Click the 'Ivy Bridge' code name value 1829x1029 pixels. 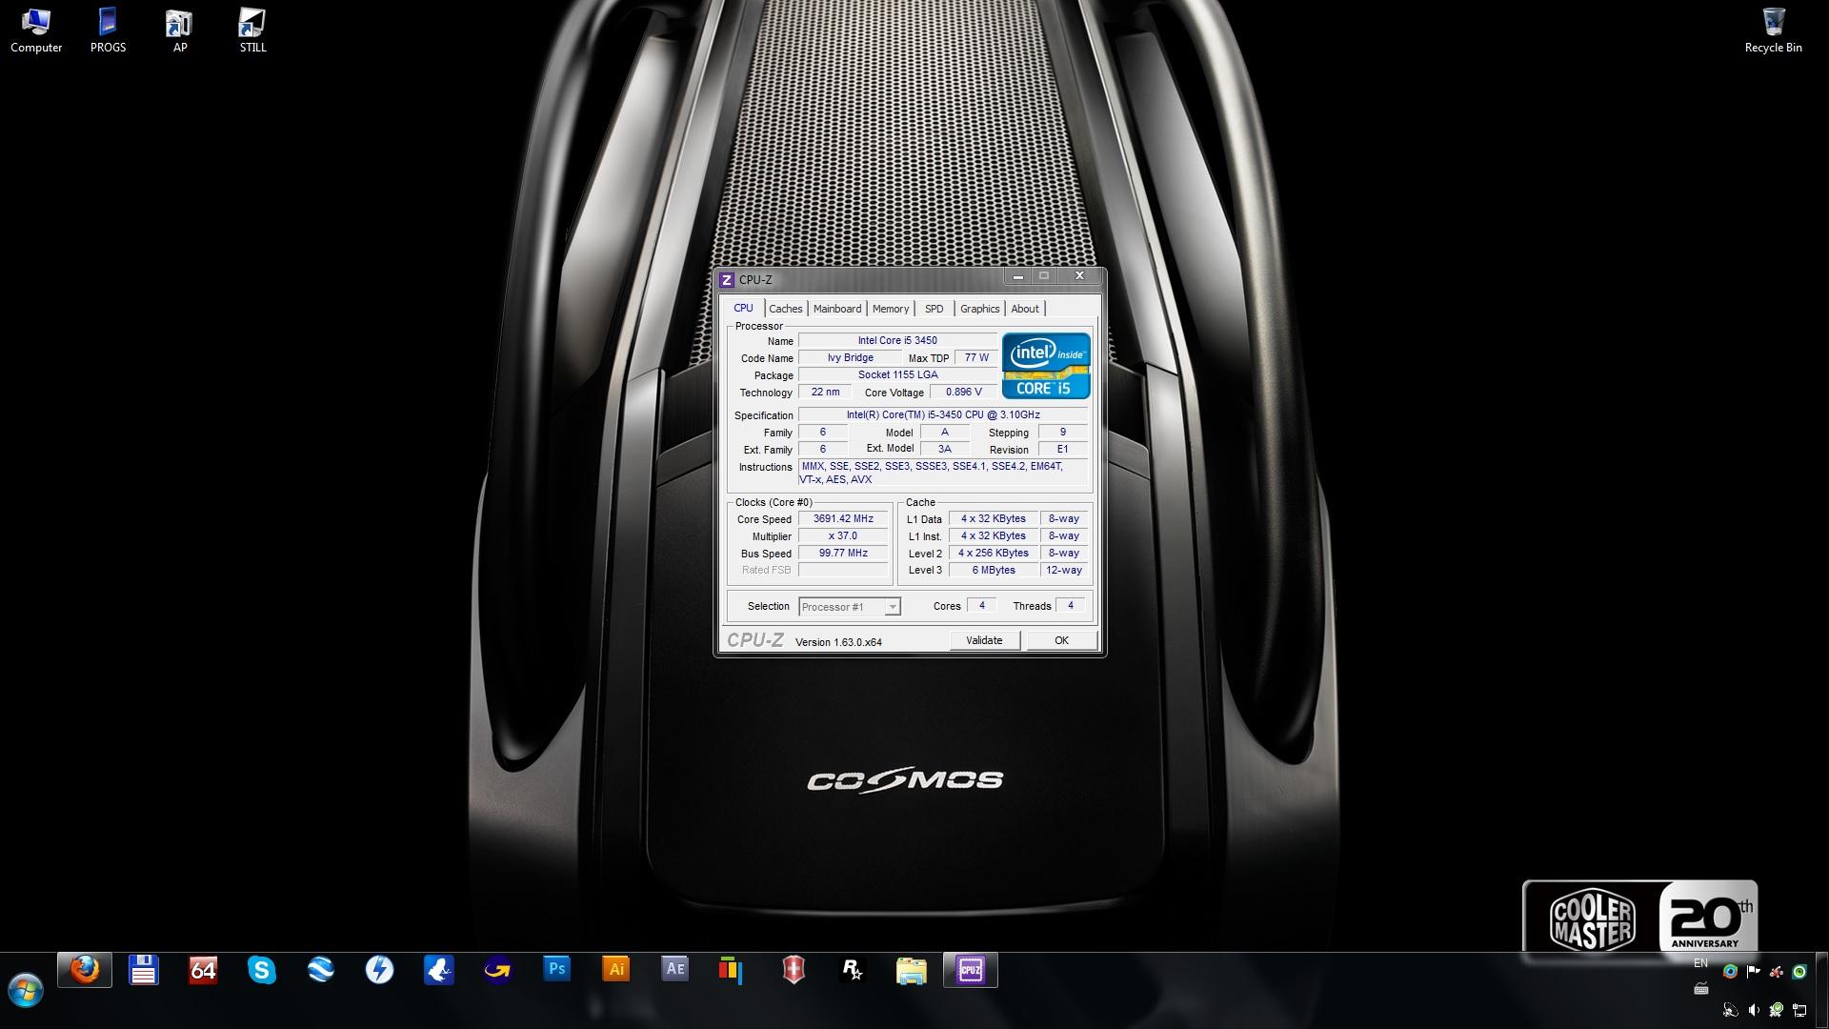850,357
